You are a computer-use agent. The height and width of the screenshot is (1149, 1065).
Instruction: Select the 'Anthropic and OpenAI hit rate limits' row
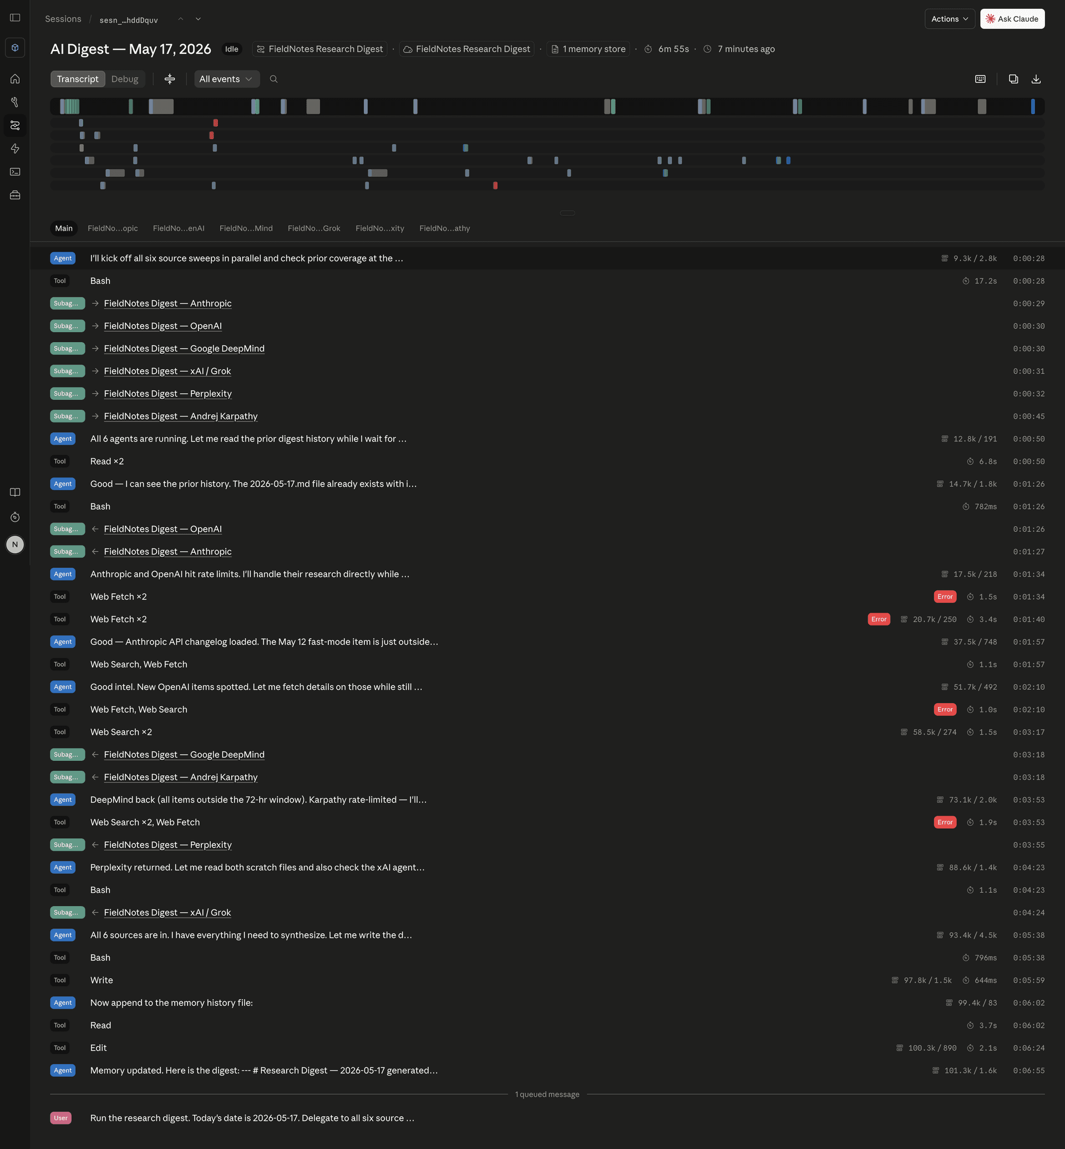click(x=547, y=574)
